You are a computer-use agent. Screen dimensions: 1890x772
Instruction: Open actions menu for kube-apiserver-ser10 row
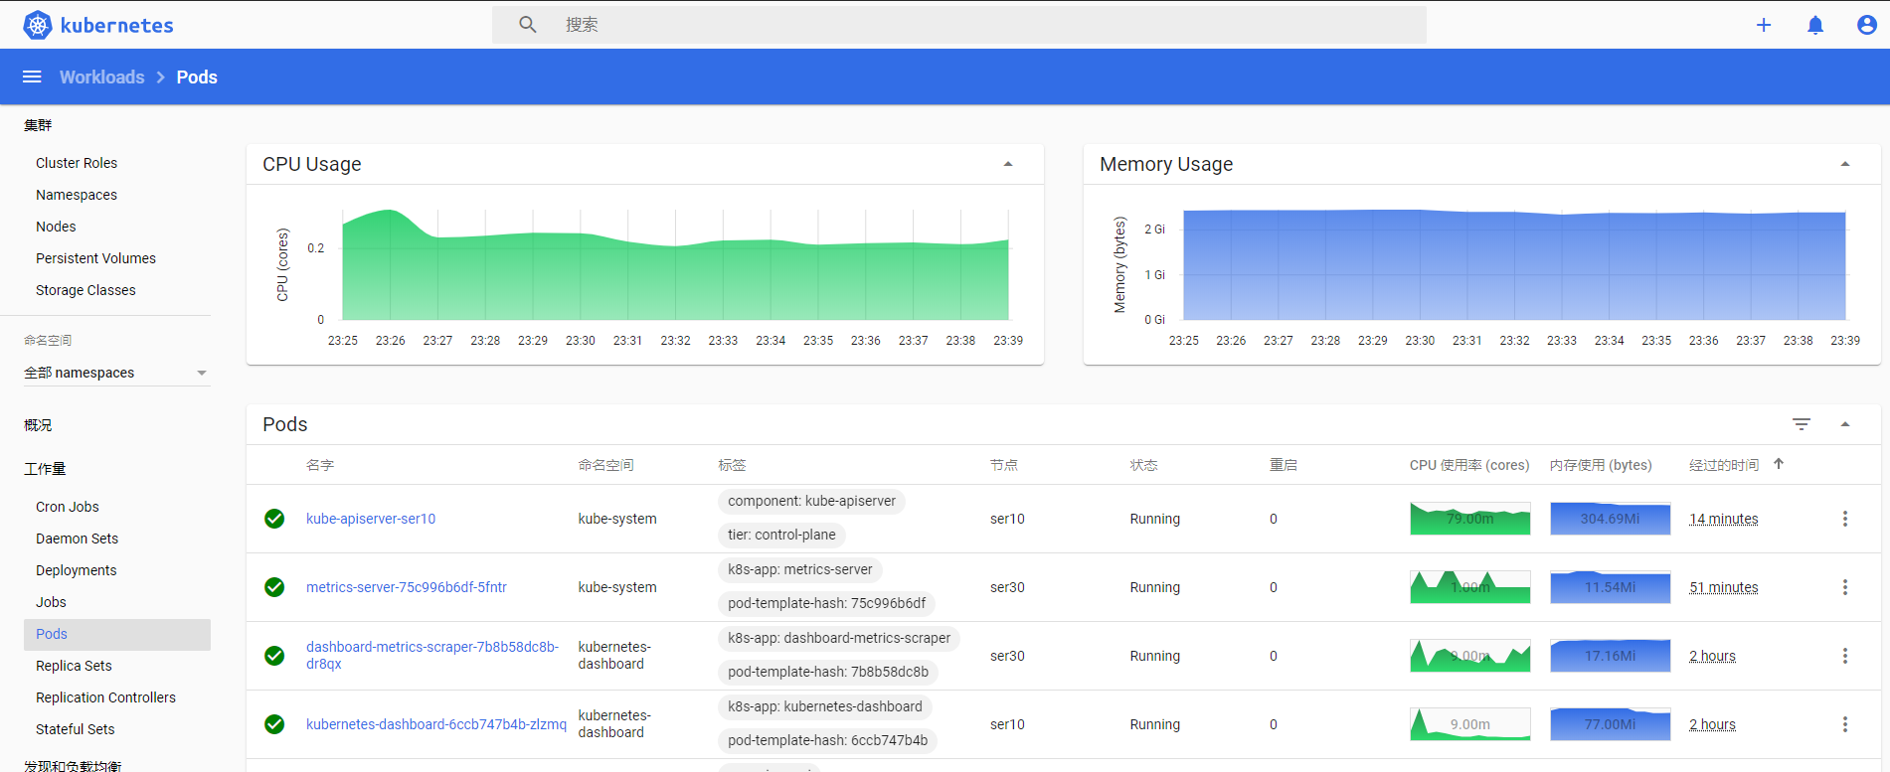pyautogui.click(x=1845, y=519)
